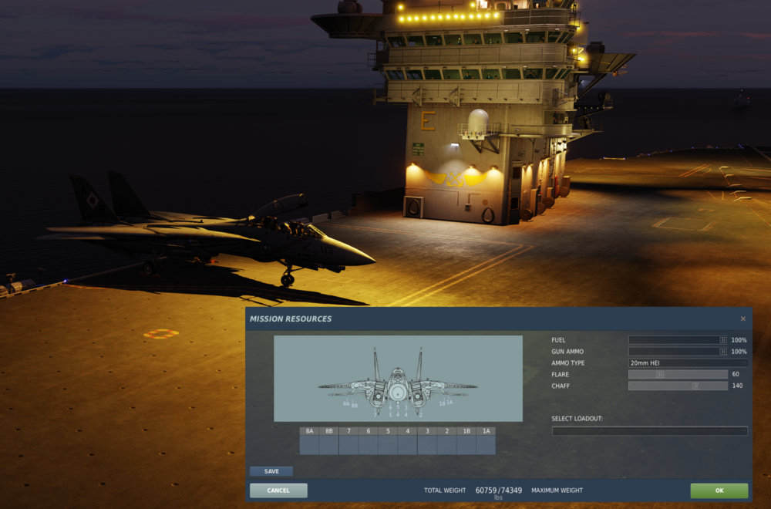This screenshot has height=509, width=771.
Task: Click the FUEL slider handle
Action: point(722,339)
